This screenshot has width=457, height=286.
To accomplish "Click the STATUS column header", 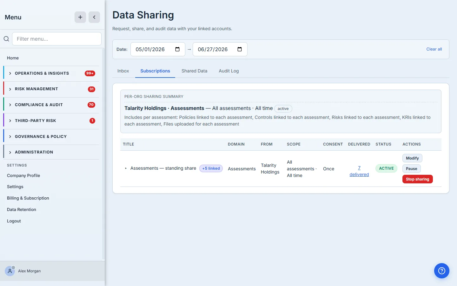I will (x=383, y=144).
